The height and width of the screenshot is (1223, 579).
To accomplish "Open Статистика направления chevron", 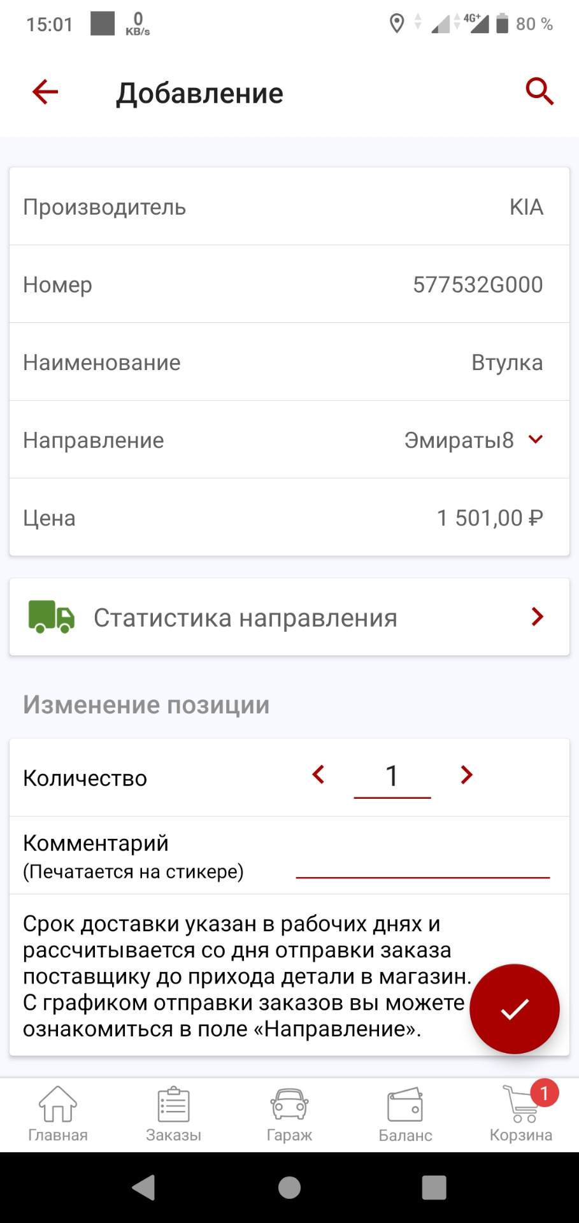I will (x=537, y=617).
